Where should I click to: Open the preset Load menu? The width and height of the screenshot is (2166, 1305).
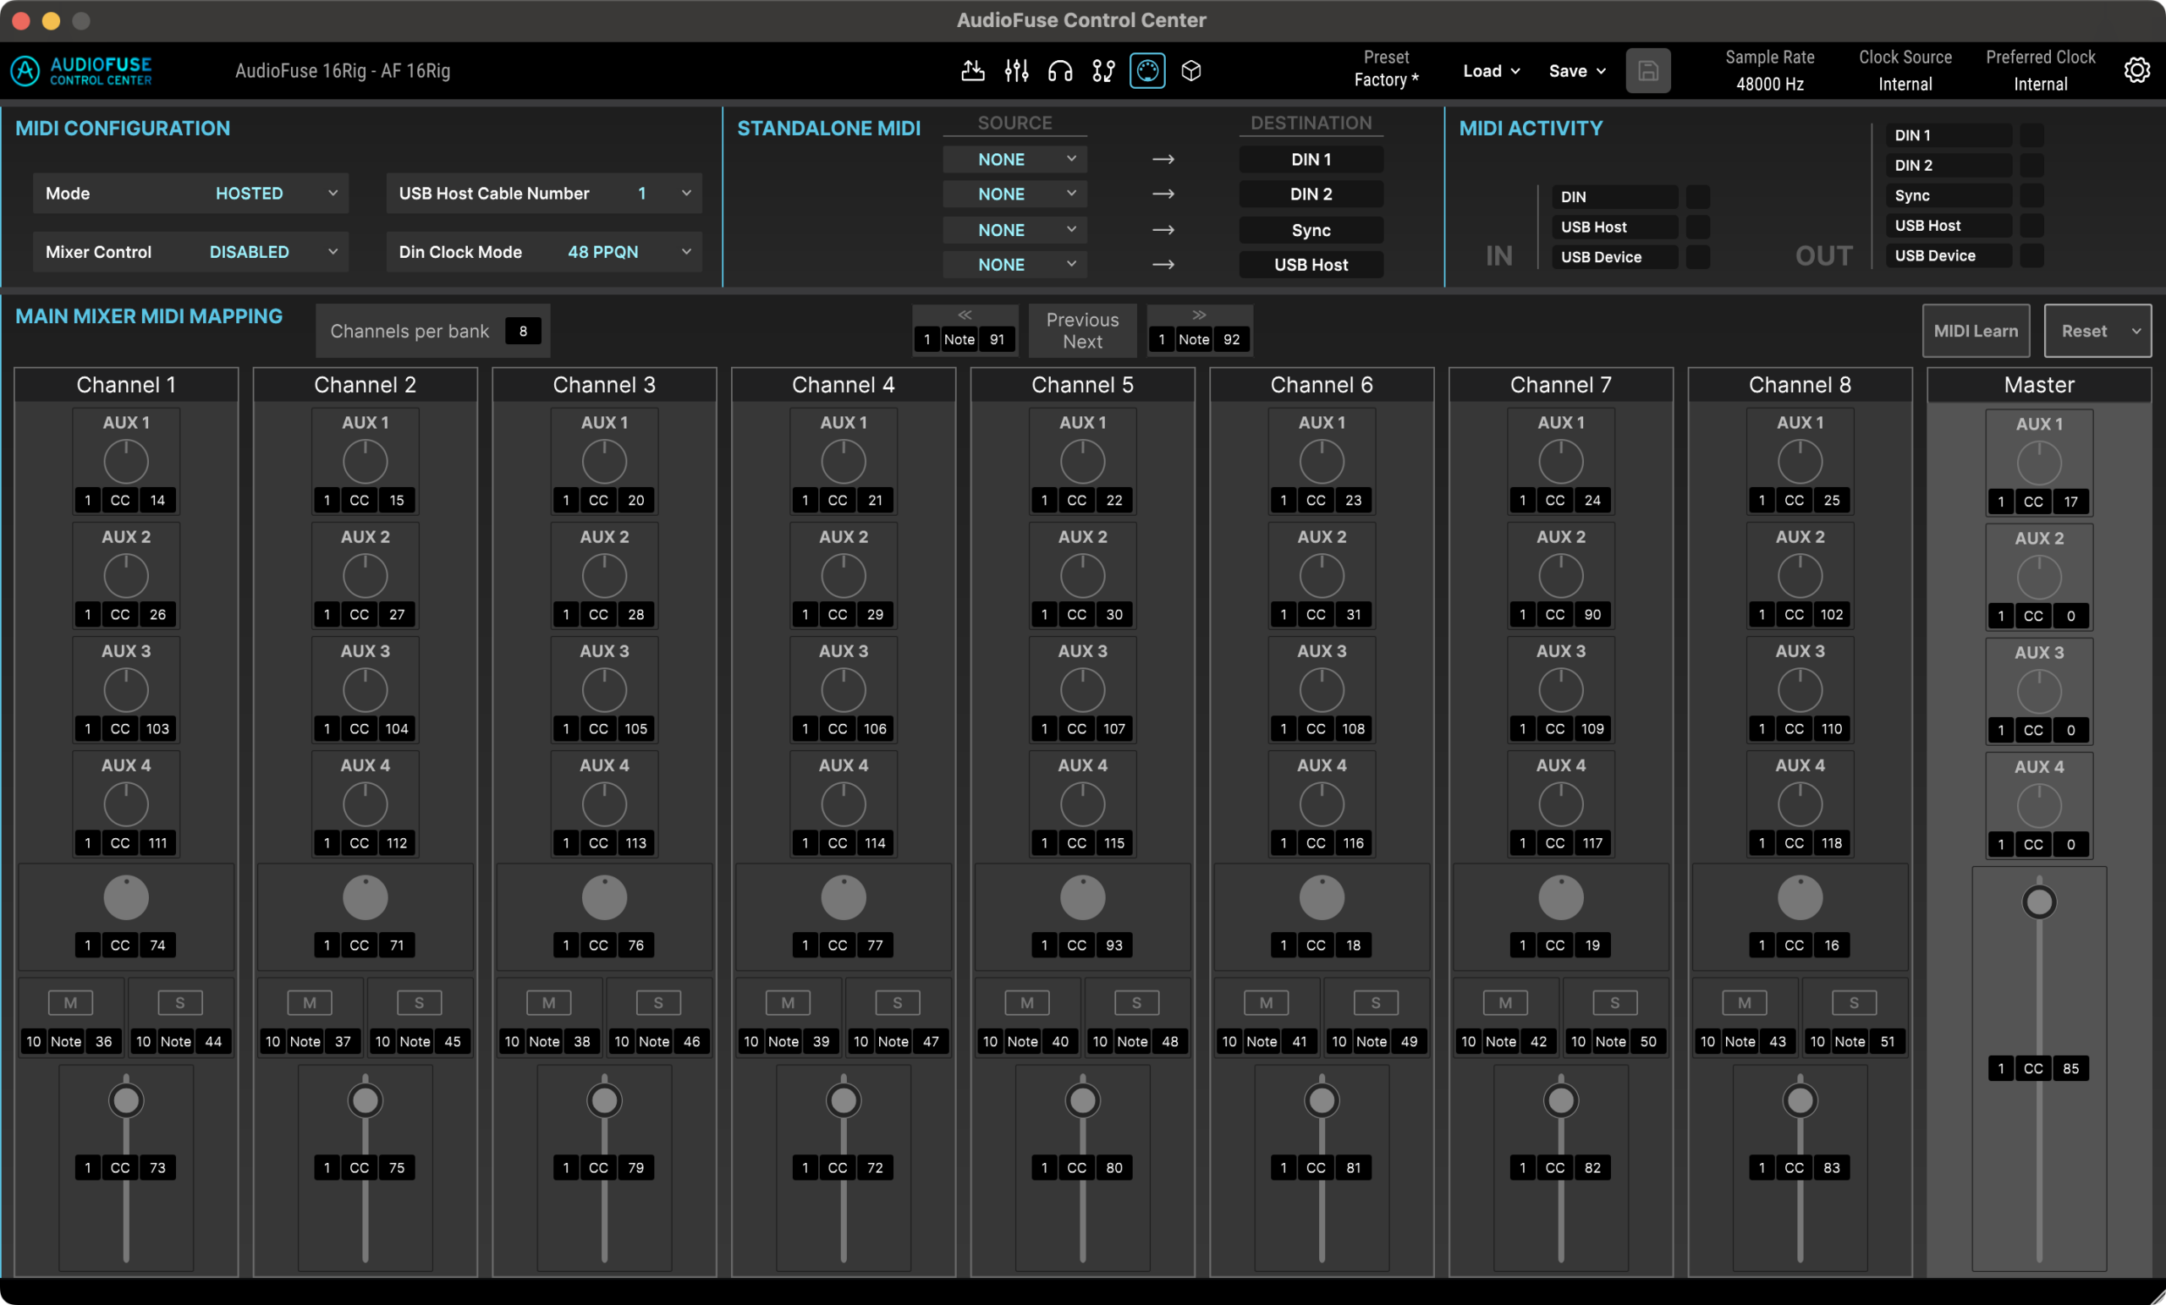click(x=1491, y=71)
